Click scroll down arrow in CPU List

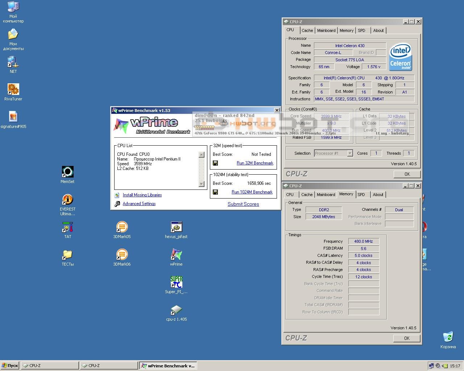coord(202,184)
